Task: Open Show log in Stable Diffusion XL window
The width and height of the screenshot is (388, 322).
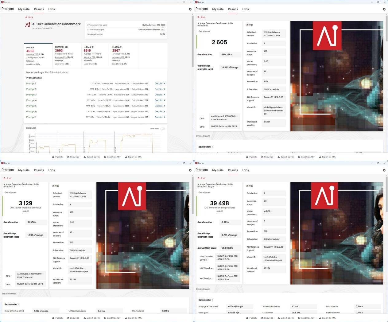Action: coord(267,157)
